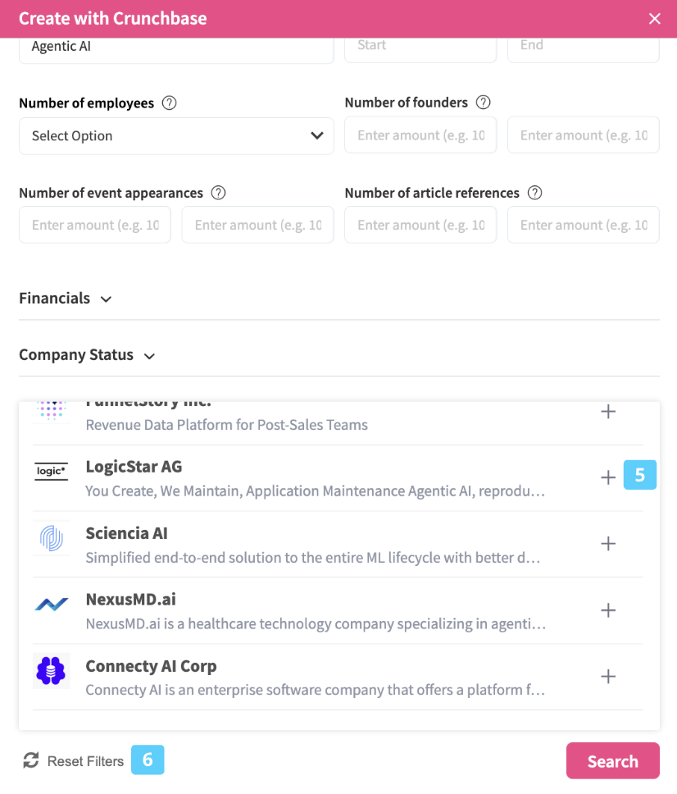Click the plus icon beside NexusMD.ai
Screen dimensions: 677x794
[x=608, y=610]
